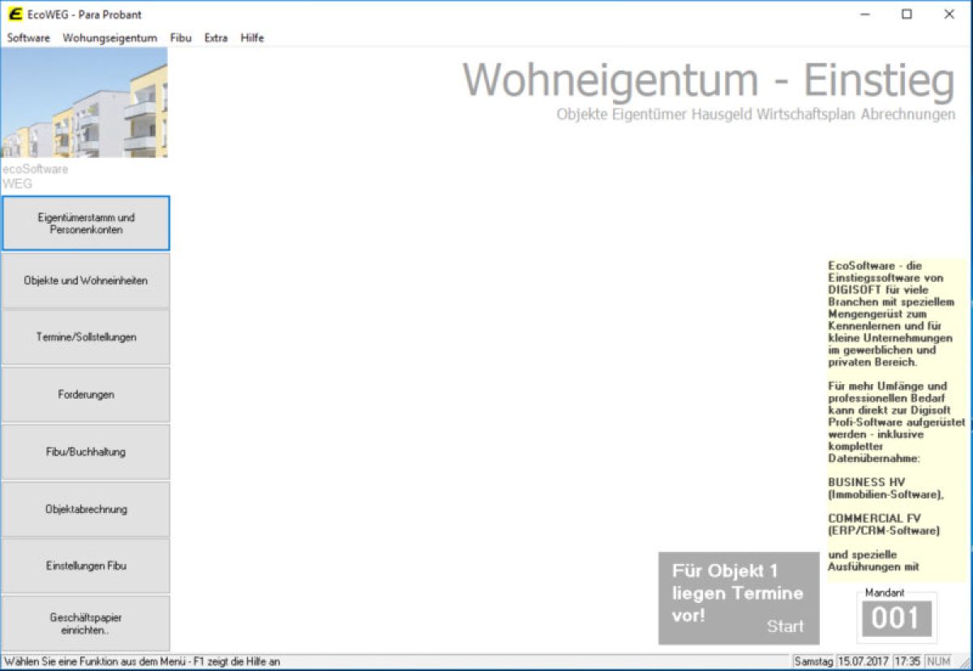Open the Extra menu
Image resolution: width=973 pixels, height=671 pixels.
tap(216, 38)
